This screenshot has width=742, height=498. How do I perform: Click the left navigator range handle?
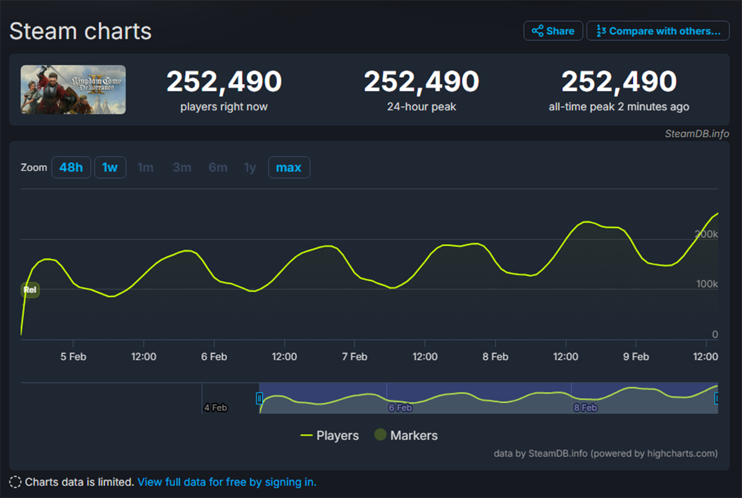point(260,399)
